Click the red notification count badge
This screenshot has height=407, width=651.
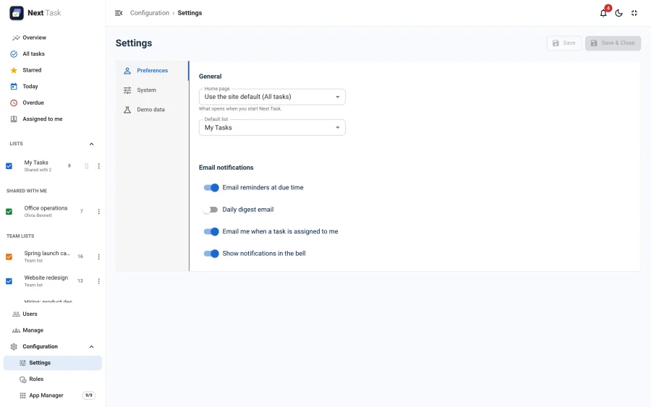coord(608,8)
